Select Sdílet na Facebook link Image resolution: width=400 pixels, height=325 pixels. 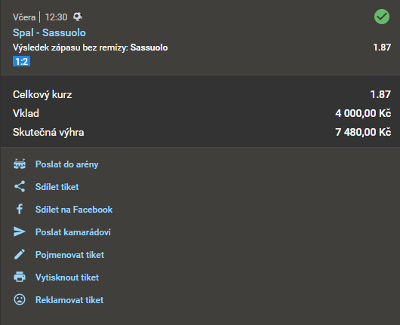(74, 210)
